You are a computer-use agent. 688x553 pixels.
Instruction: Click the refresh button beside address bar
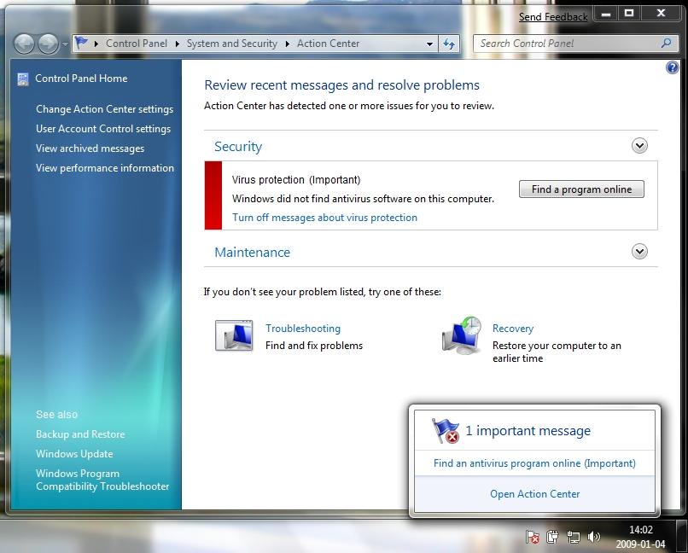click(x=450, y=44)
